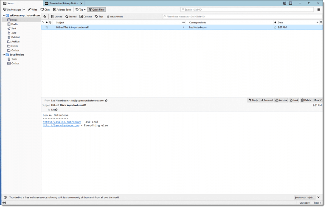This screenshot has width=326, height=208.
Task: Click the online status icon in status bar
Action: pos(4,203)
